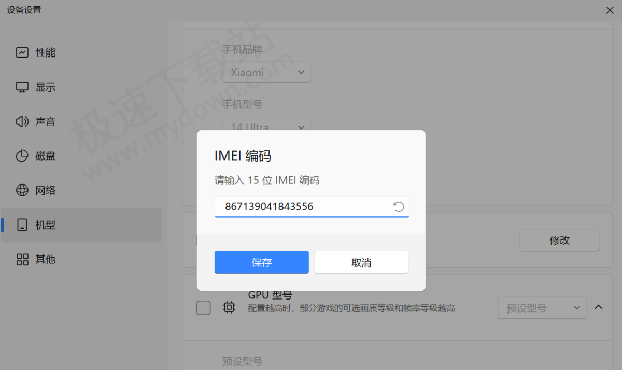Click the 机型 phone icon
This screenshot has width=622, height=370.
[x=21, y=224]
